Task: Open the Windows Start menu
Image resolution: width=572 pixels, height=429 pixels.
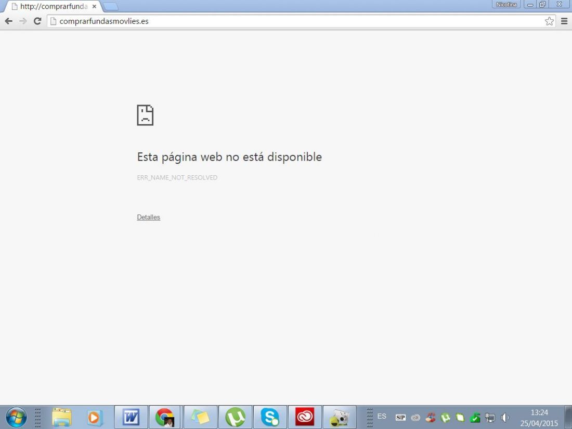Action: pos(16,417)
